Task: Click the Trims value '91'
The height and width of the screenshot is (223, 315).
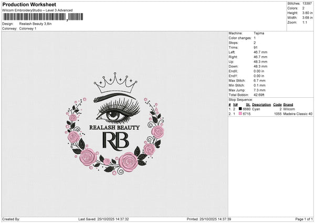Action: pyautogui.click(x=256, y=47)
